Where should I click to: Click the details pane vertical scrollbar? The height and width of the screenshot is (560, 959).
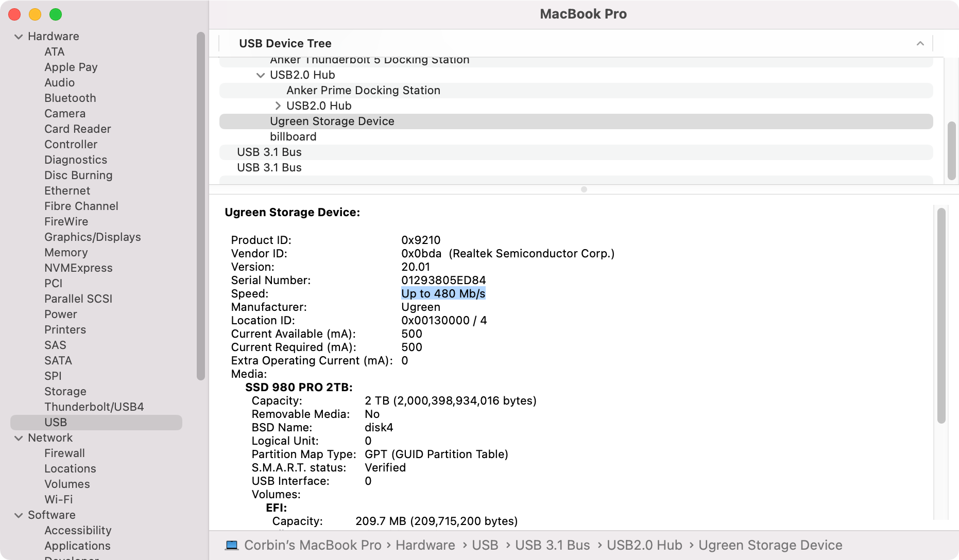click(941, 316)
